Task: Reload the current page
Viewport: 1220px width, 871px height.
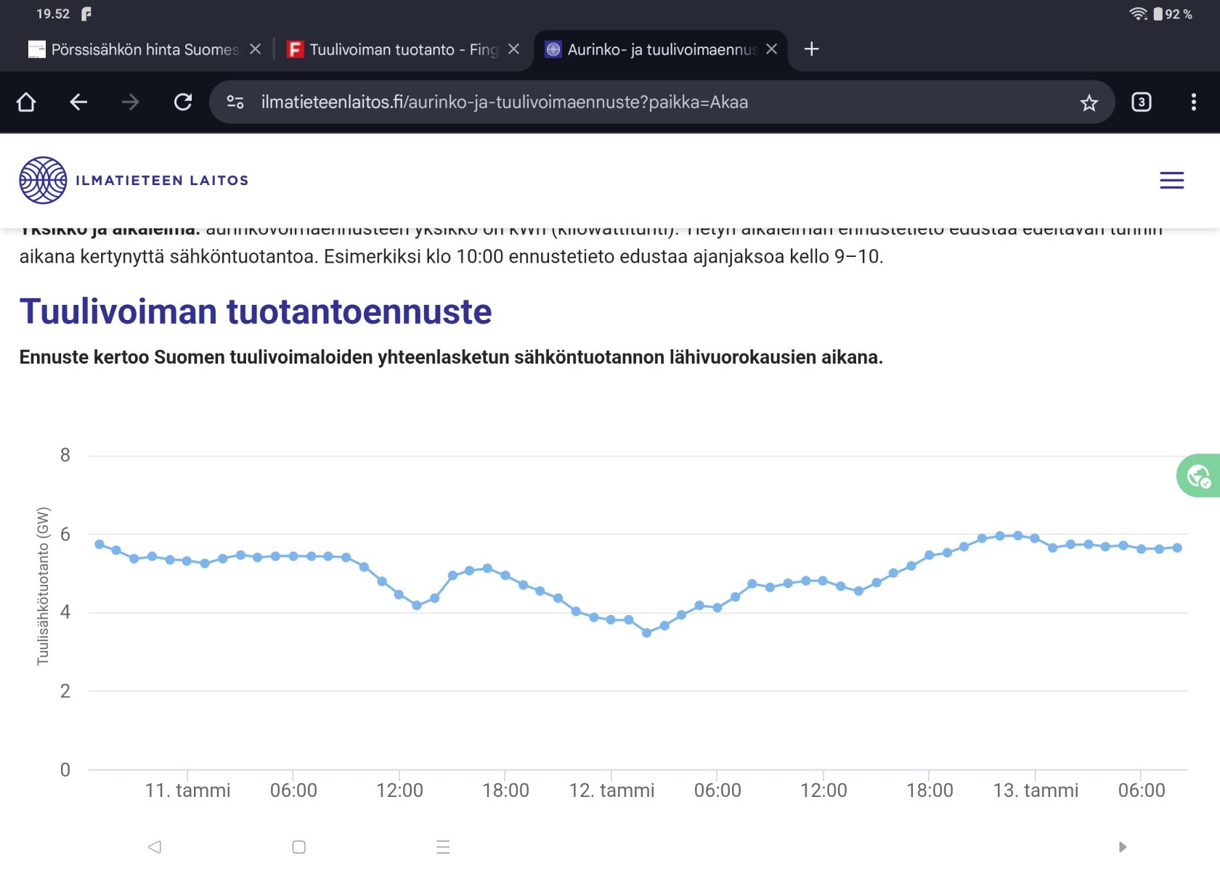Action: pyautogui.click(x=183, y=102)
